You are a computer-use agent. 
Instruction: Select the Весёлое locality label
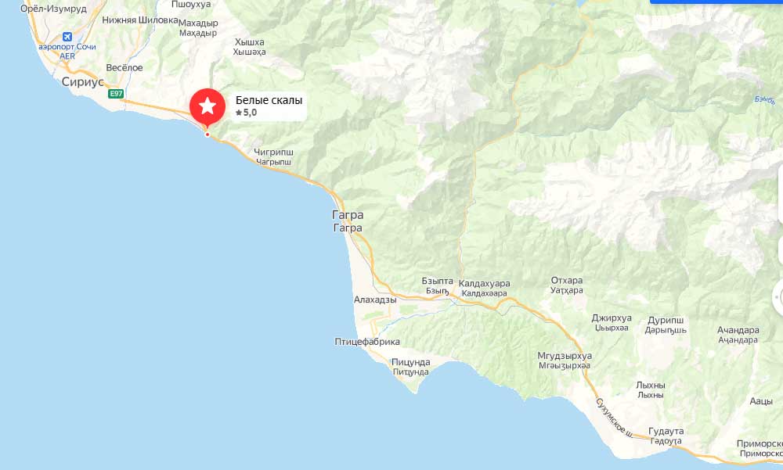tap(124, 68)
